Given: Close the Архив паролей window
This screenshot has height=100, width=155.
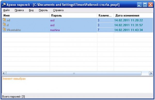Looking at the screenshot, I should (x=150, y=5).
